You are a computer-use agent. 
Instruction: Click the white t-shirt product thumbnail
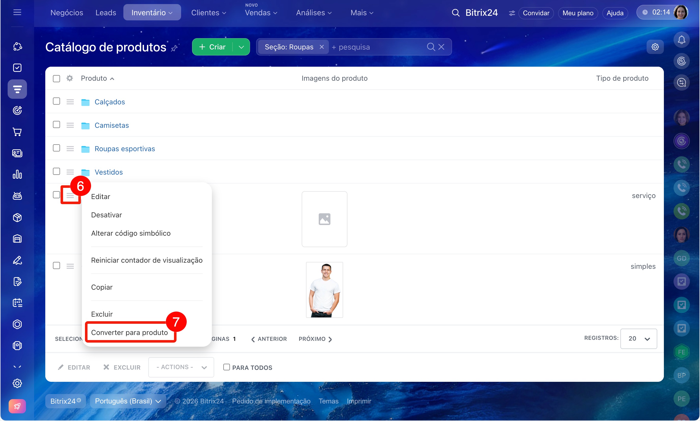click(x=324, y=290)
